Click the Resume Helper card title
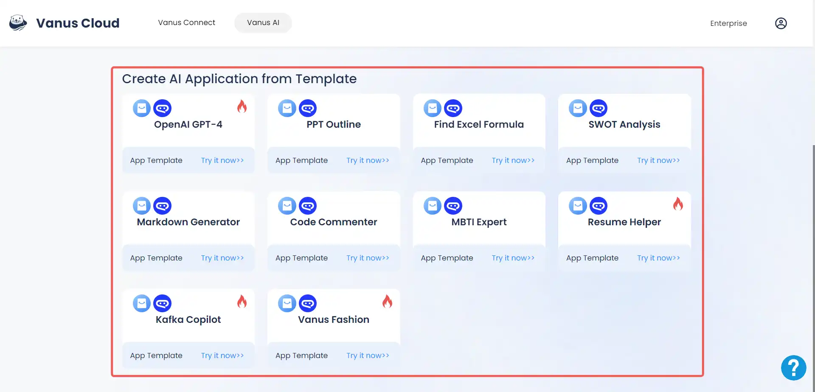Screen dimensions: 815x392 (624, 222)
